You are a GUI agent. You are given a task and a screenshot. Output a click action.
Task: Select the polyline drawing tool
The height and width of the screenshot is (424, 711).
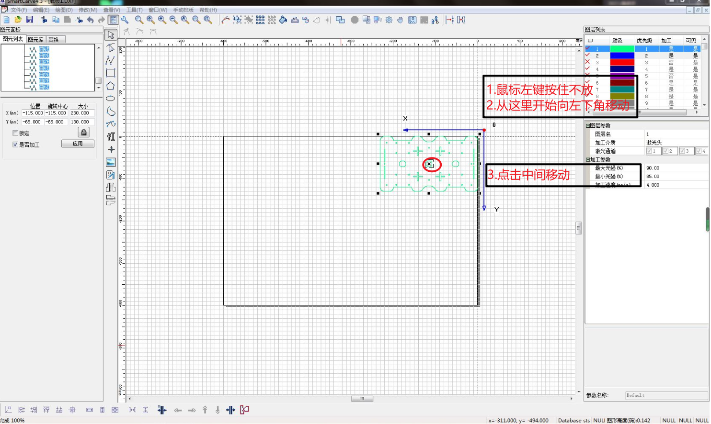[111, 60]
